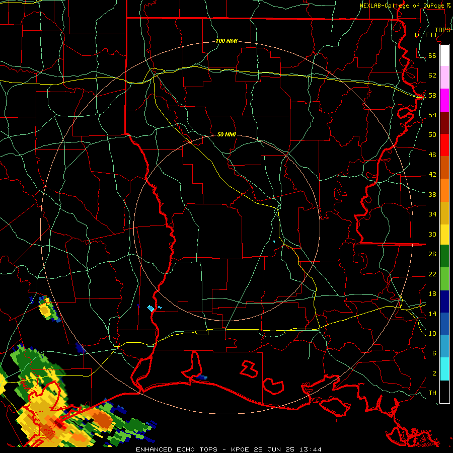Click the "TOPS" legend heading
This screenshot has width=453, height=453.
click(x=442, y=30)
